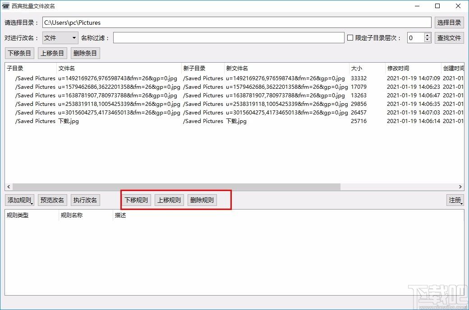Click modified time 2021-01-19 14:06:35
469x310 pixels.
414,104
